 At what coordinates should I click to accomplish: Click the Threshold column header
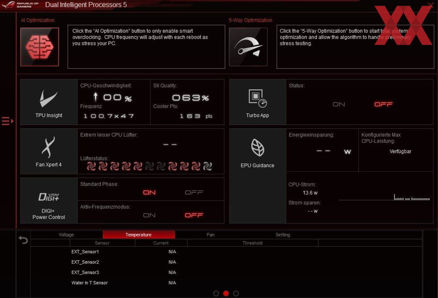252,243
